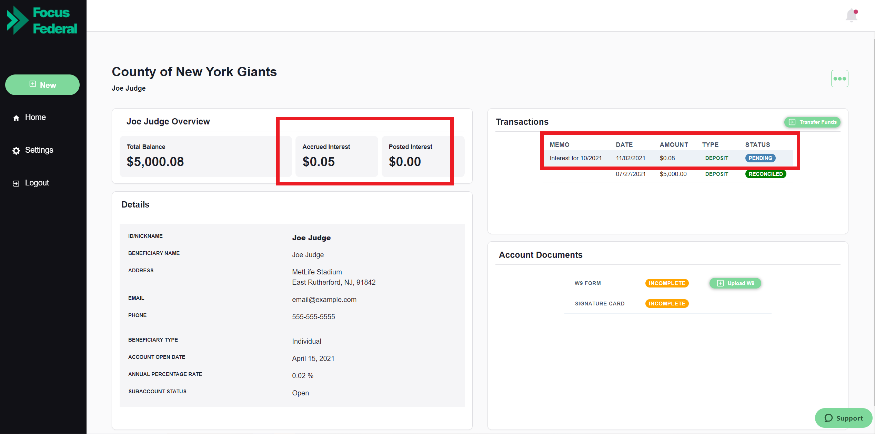This screenshot has height=434, width=875.
Task: Click the Home icon in the sidebar
Action: (16, 117)
